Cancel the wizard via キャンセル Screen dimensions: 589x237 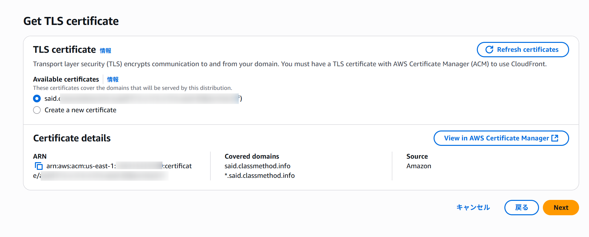point(473,208)
